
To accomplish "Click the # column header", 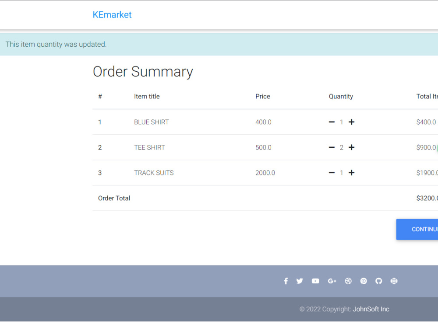I will click(100, 97).
